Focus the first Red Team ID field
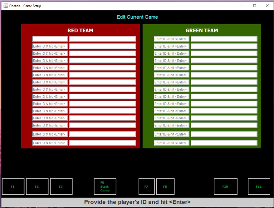Screen dimensions: 274x208 coord(50,39)
